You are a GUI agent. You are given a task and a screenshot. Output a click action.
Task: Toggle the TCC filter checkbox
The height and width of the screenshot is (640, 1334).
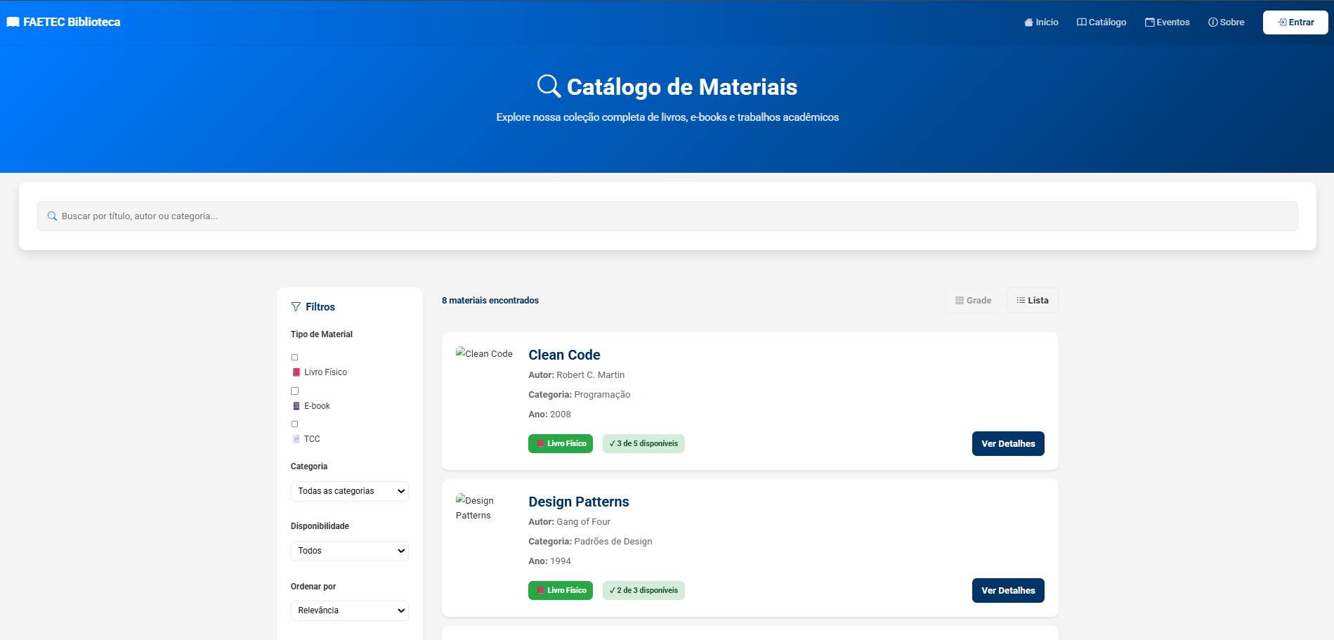tap(294, 424)
